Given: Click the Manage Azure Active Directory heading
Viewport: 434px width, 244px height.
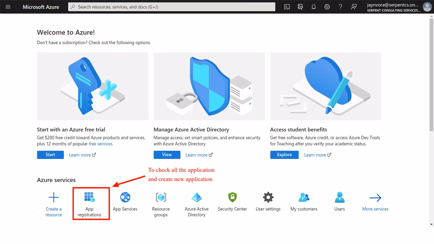Looking at the screenshot, I should coord(191,130).
